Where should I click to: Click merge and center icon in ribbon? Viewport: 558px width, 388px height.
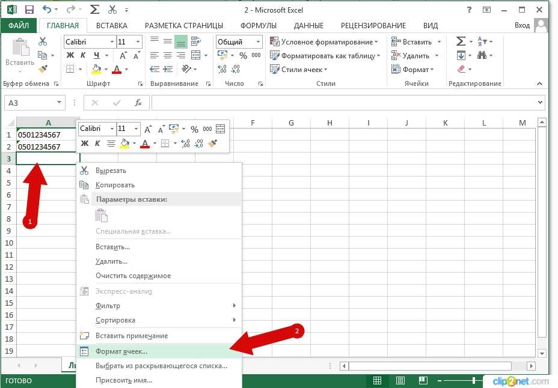pyautogui.click(x=196, y=55)
